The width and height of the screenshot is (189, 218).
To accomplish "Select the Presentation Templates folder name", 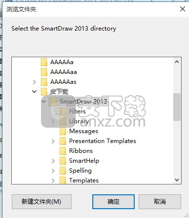I will coord(103,141).
